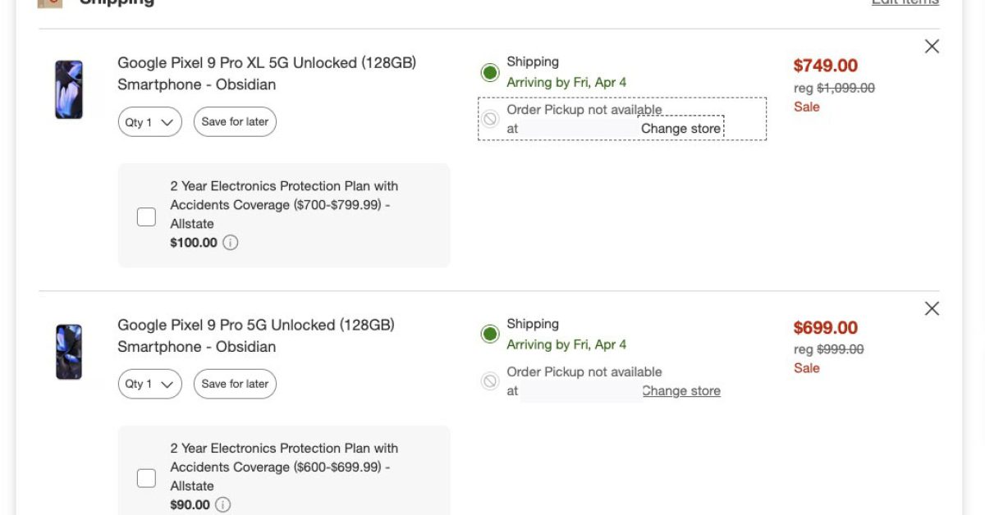985x515 pixels.
Task: Click unavailable pickup icon for Pixel 9 Pro
Action: point(490,381)
